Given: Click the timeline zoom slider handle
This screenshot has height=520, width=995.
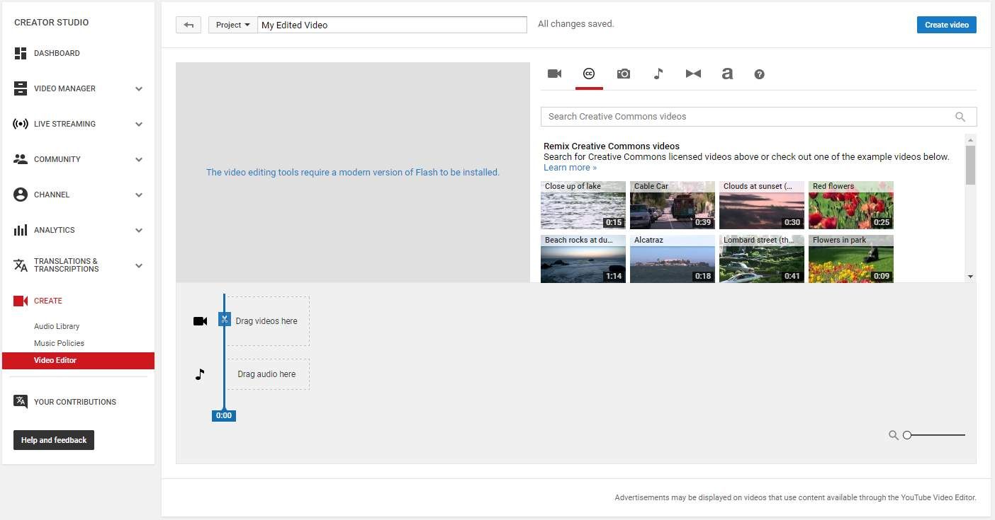Looking at the screenshot, I should pyautogui.click(x=907, y=435).
